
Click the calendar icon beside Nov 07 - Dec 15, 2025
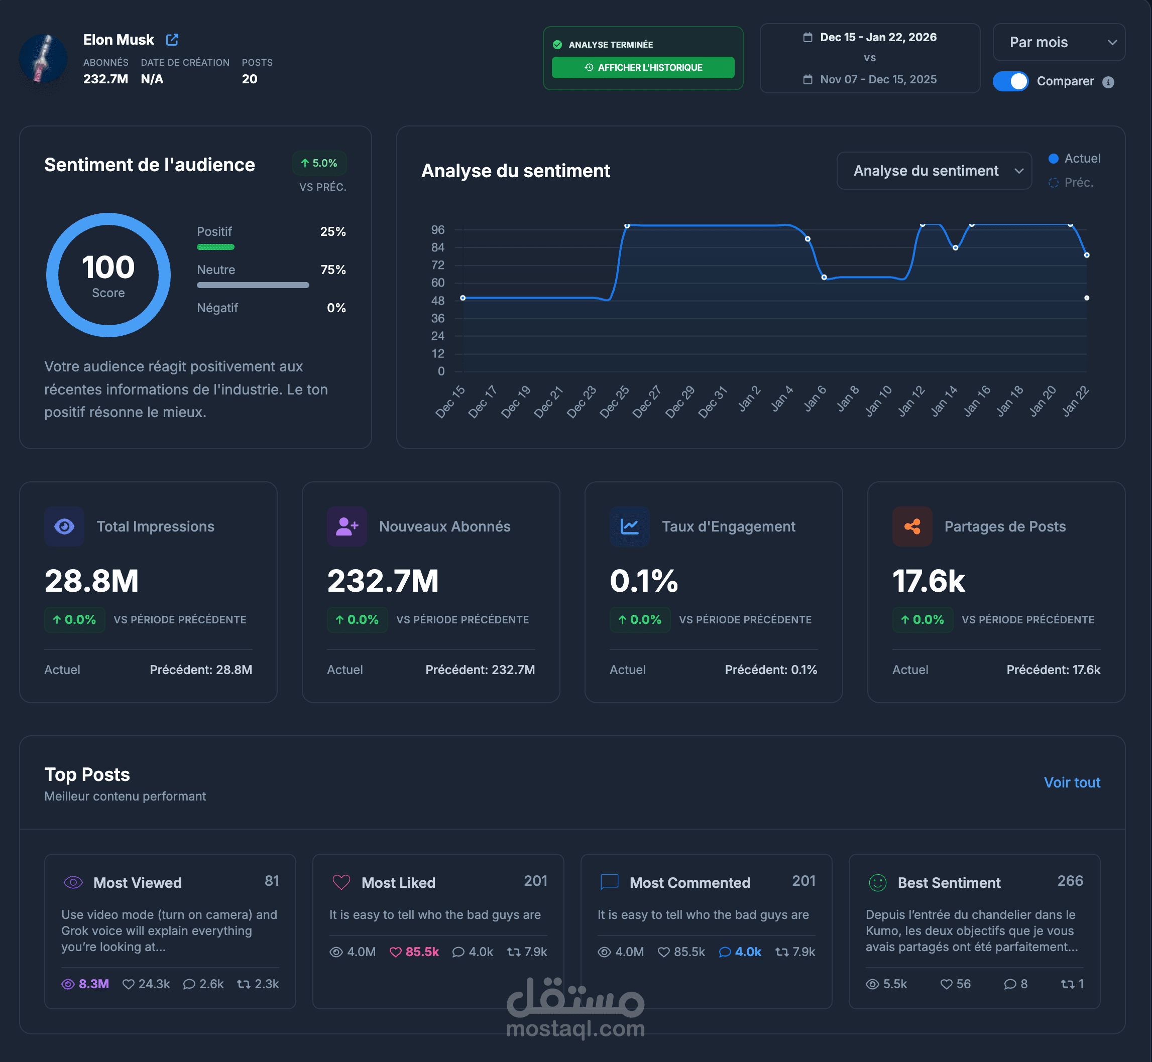click(808, 79)
